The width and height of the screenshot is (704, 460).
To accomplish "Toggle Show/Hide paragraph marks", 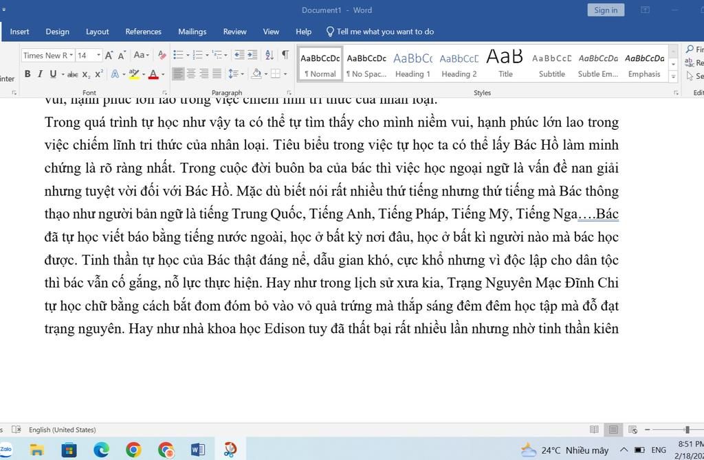I will (x=285, y=55).
